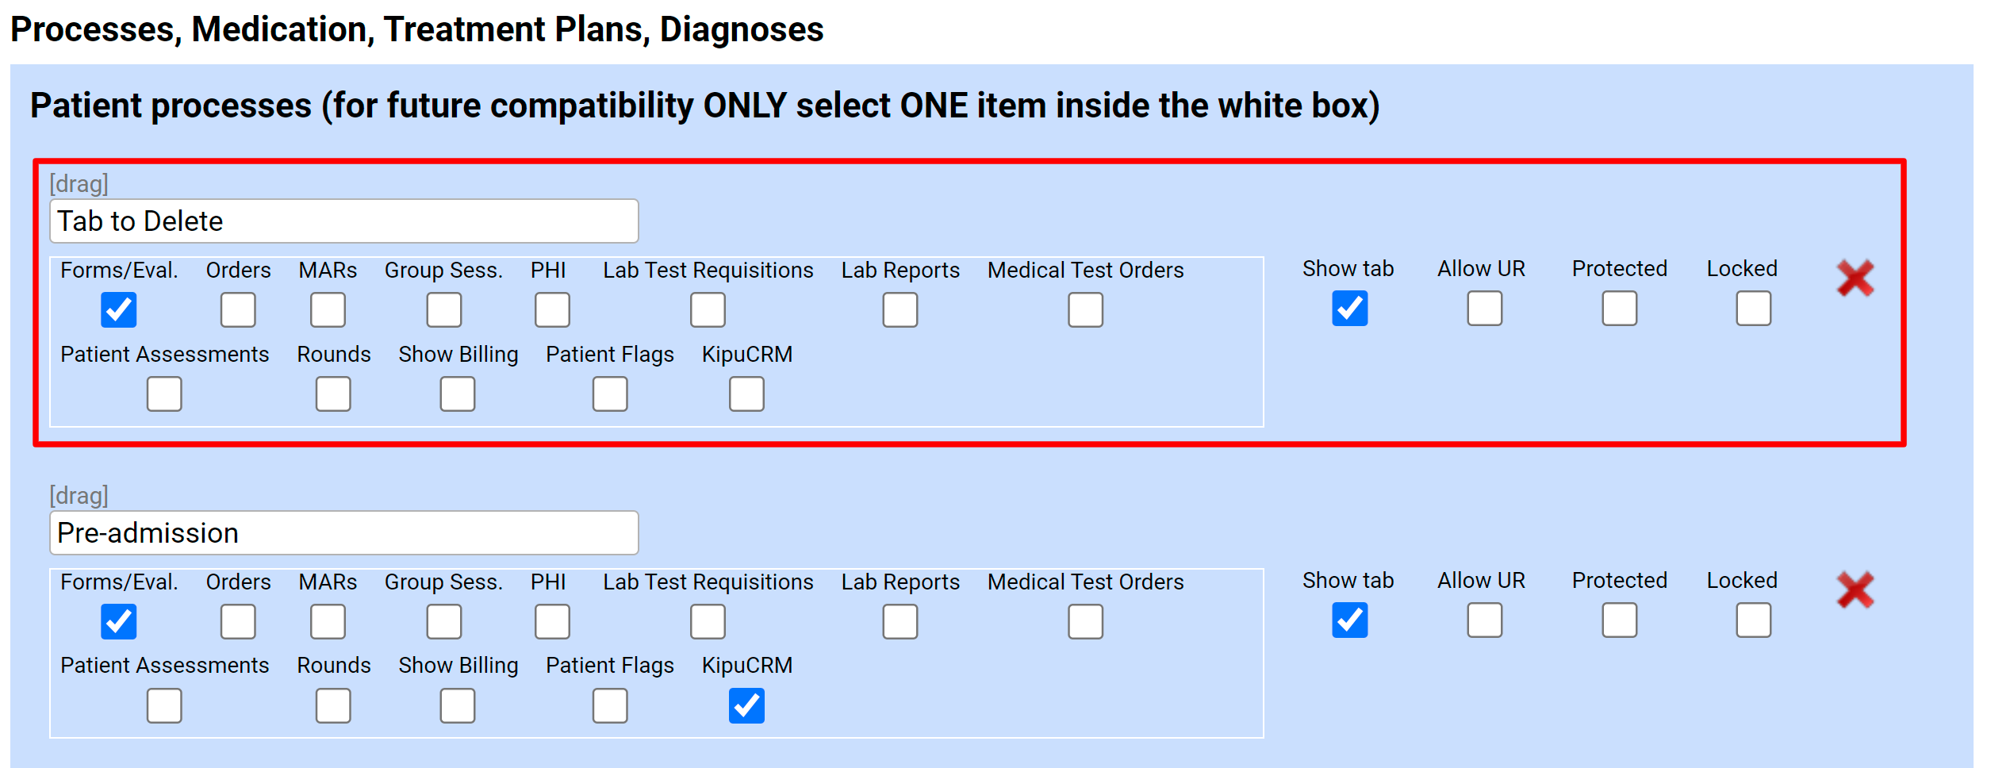Screen dimensions: 1991x768
Task: Uncheck KipuCRM on the Pre-admission tab
Action: tap(746, 706)
